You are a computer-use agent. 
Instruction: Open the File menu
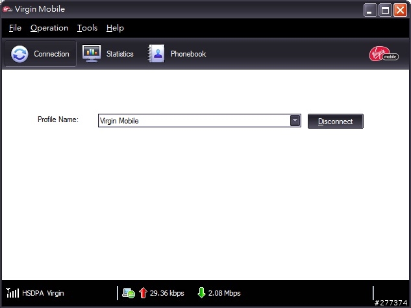pyautogui.click(x=15, y=28)
